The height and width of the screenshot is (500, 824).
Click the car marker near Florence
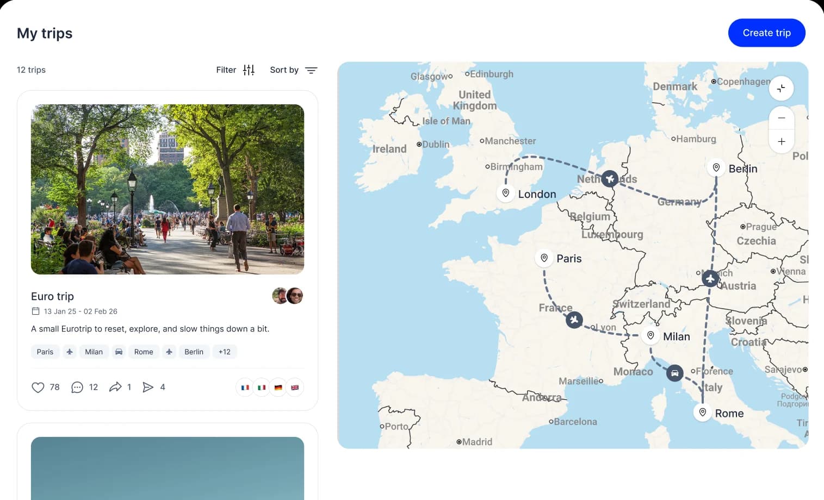pos(675,373)
